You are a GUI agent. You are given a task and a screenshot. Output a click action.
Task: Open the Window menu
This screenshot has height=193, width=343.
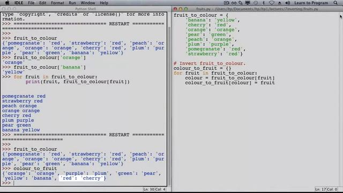88,3
